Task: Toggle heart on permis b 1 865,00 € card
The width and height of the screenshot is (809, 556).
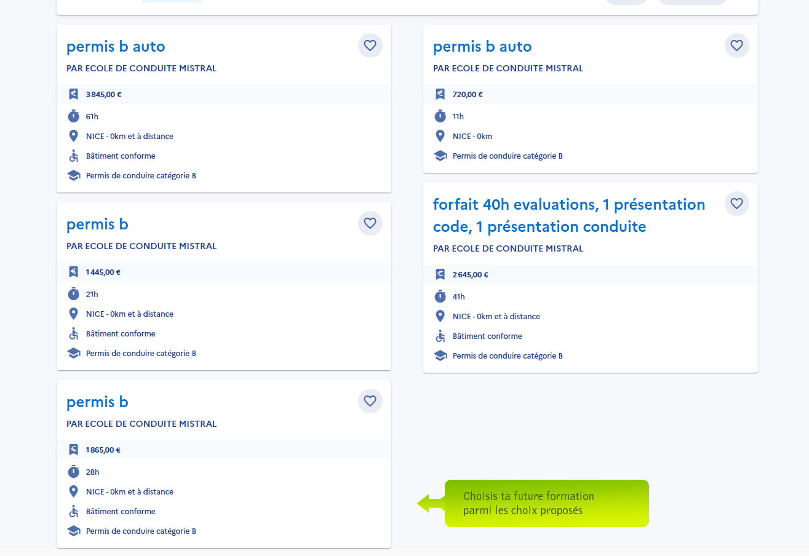Action: [x=370, y=401]
